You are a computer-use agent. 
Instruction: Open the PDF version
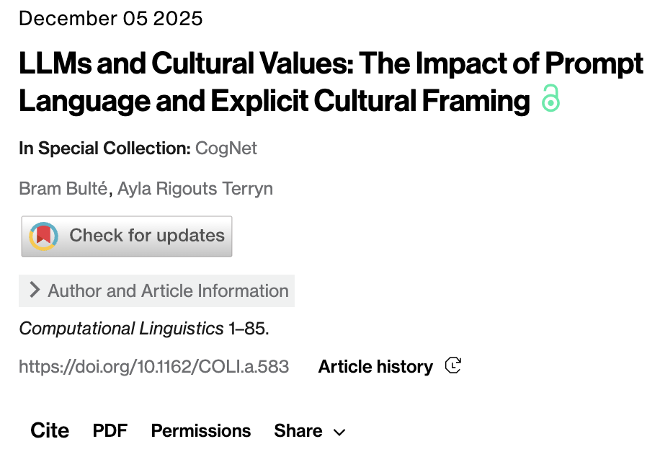(x=110, y=431)
